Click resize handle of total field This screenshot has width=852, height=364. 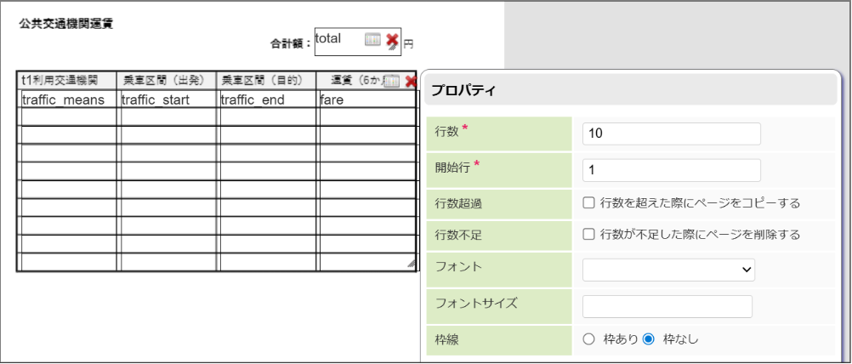click(x=392, y=48)
